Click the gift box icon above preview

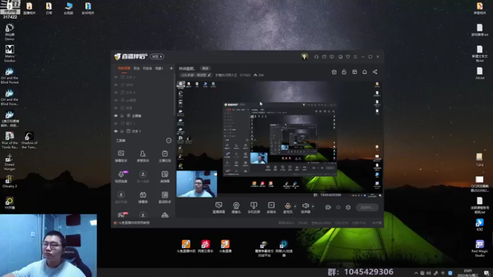point(334,72)
